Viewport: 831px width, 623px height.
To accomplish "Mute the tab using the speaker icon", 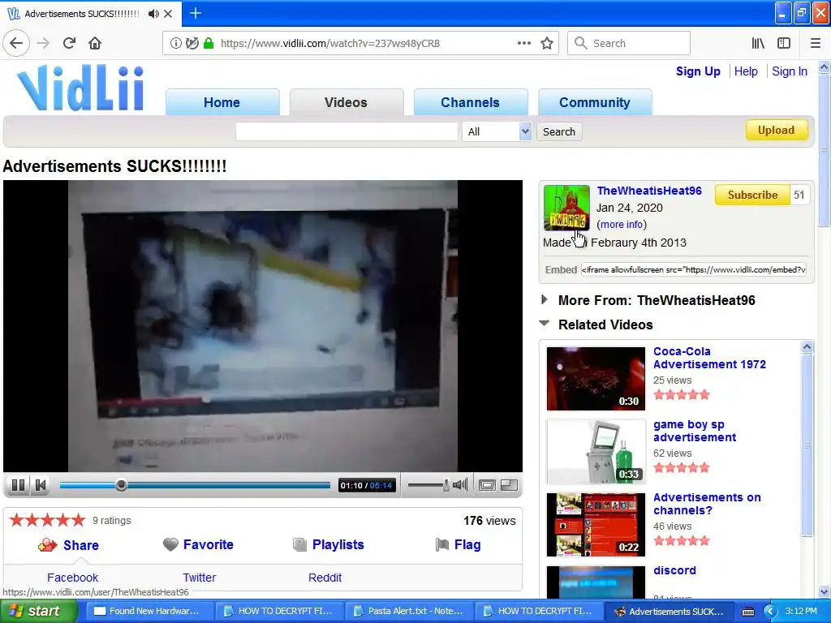I will [153, 14].
